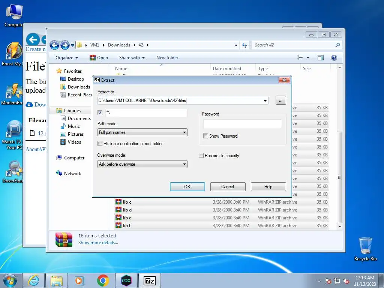This screenshot has height=288, width=384.
Task: Create a New folder
Action: tap(167, 58)
